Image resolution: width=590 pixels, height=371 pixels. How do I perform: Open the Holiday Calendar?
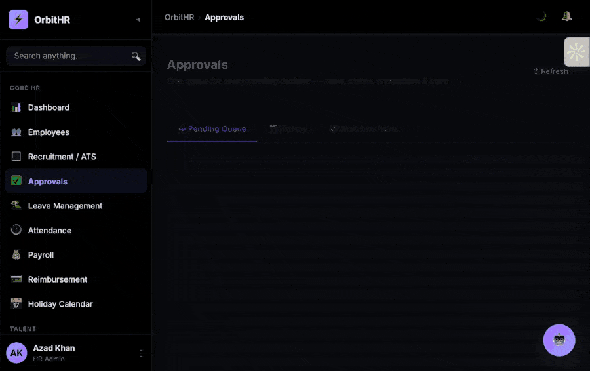click(x=75, y=304)
